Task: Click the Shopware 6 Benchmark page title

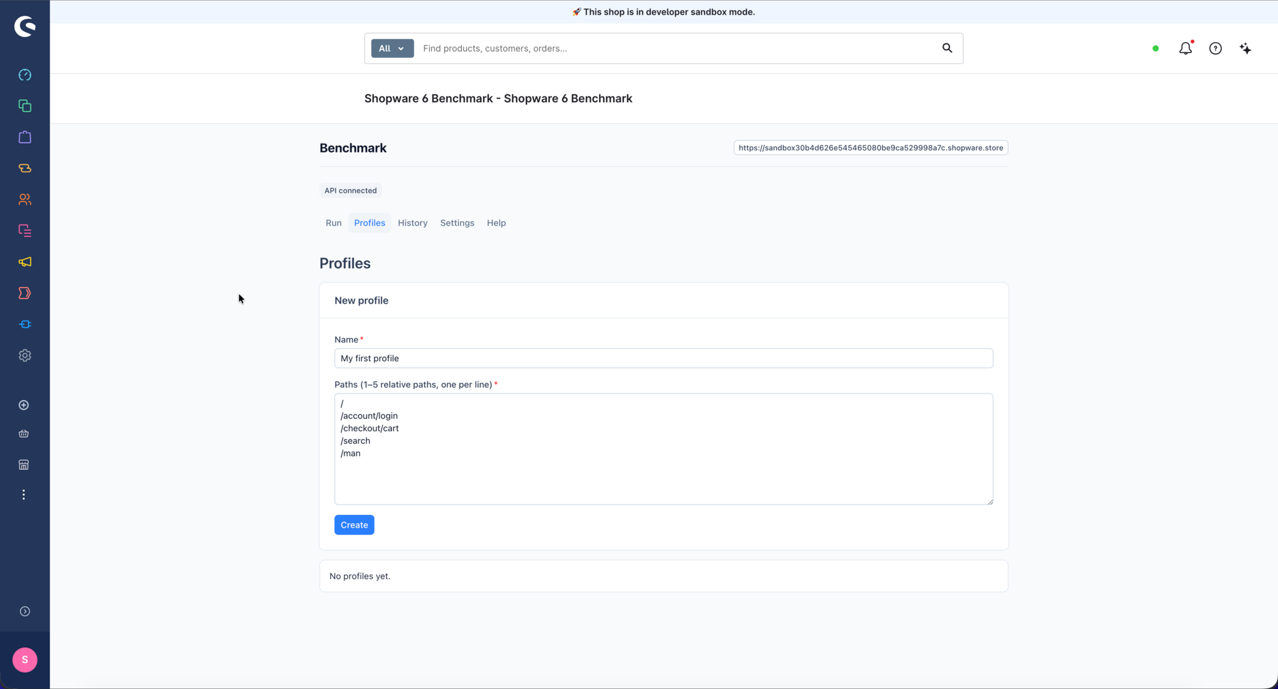Action: coord(498,98)
